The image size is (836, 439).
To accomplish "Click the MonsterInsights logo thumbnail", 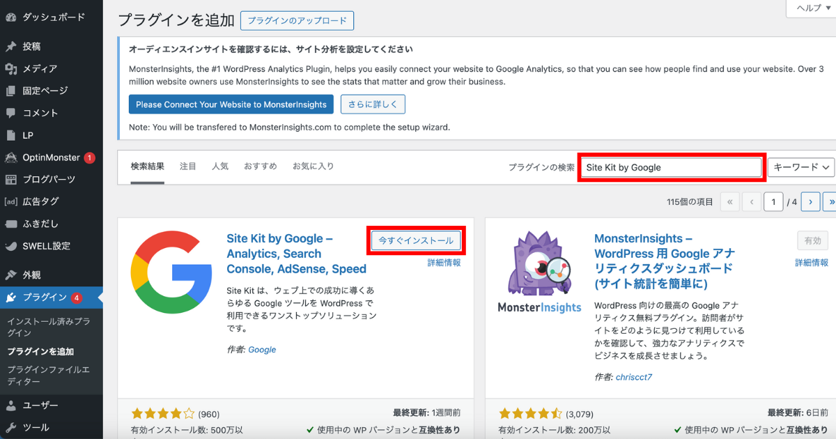I will 540,271.
